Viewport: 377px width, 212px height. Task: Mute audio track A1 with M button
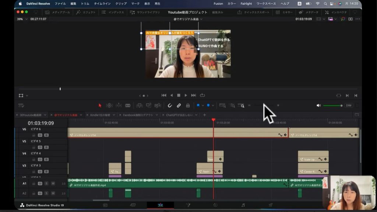coord(53,183)
